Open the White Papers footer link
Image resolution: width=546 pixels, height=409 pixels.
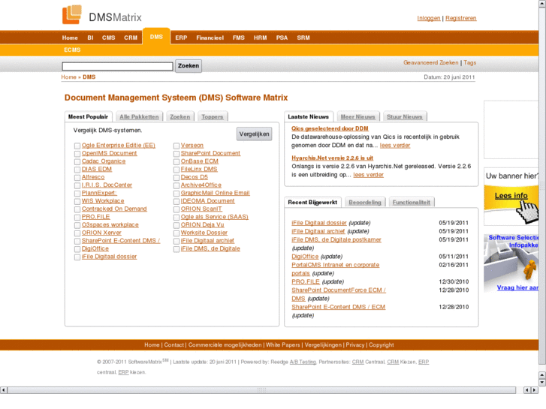(282, 345)
